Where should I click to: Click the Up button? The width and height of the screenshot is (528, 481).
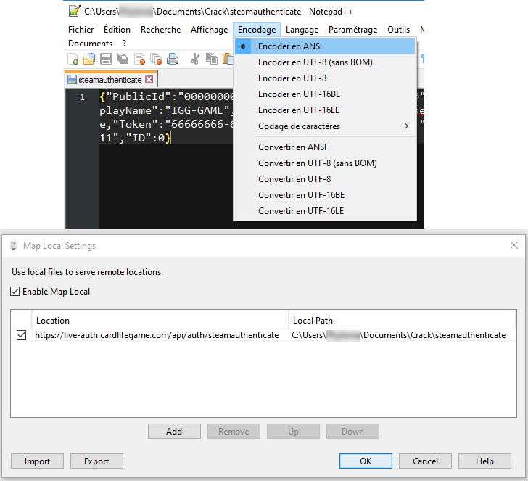[x=293, y=432]
